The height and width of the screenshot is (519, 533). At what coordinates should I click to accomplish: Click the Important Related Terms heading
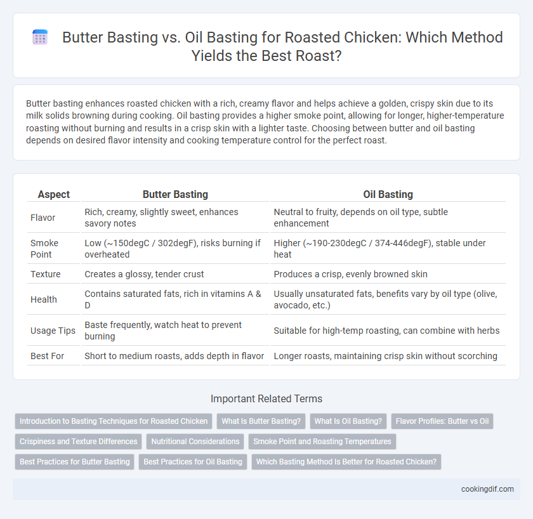[266, 398]
